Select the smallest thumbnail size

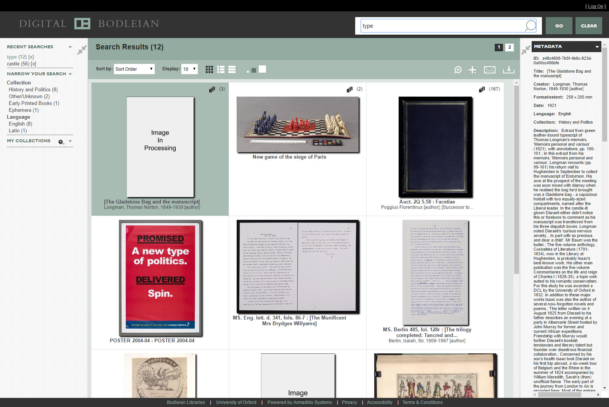pos(248,71)
